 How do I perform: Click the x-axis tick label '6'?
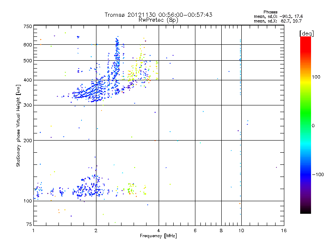point(195,231)
